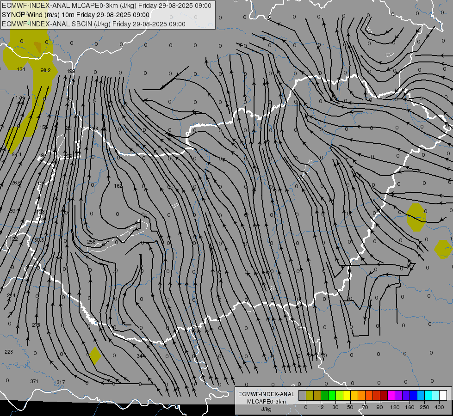This screenshot has height=416, width=453.
Task: Click the large olive octagon CAPE patch
Action: 416,217
